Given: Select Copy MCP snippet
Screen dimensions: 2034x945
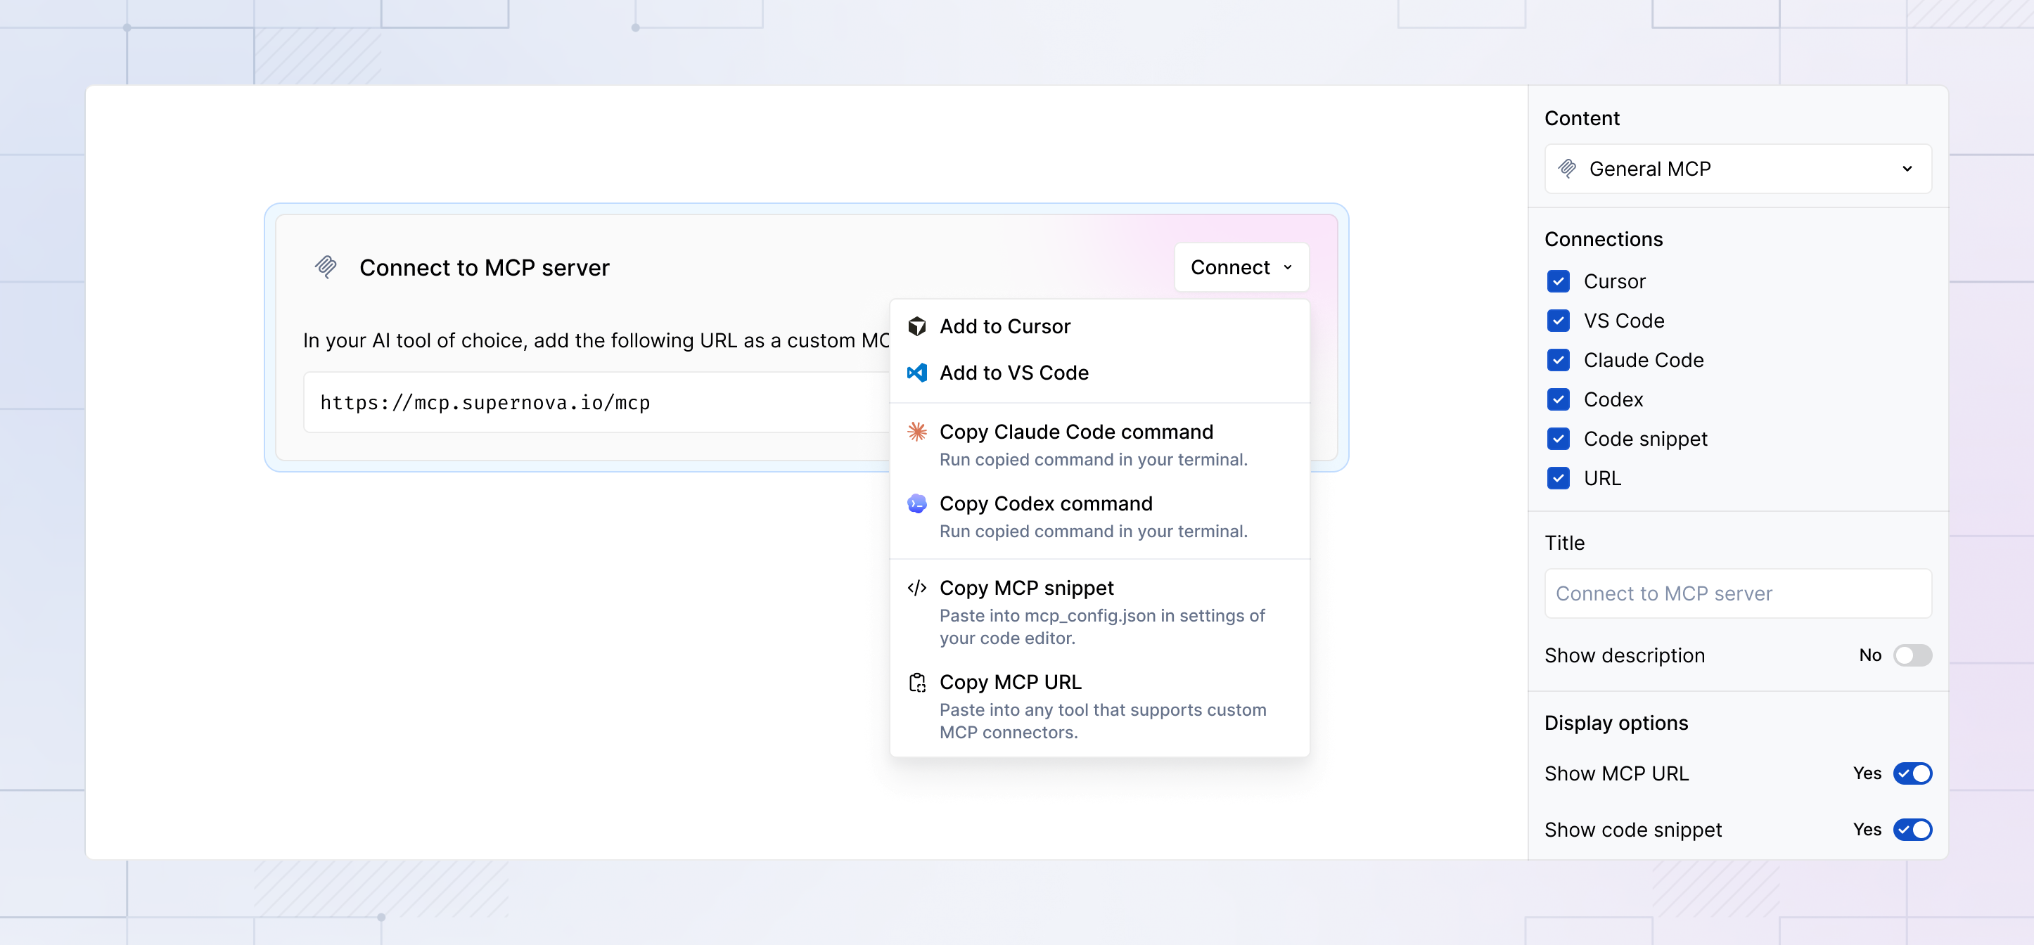Looking at the screenshot, I should [x=1099, y=612].
